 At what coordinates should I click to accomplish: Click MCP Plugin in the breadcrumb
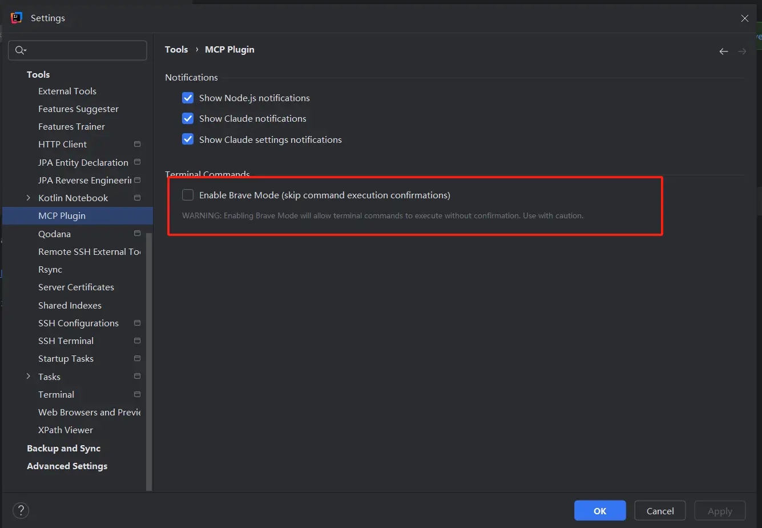pyautogui.click(x=229, y=50)
